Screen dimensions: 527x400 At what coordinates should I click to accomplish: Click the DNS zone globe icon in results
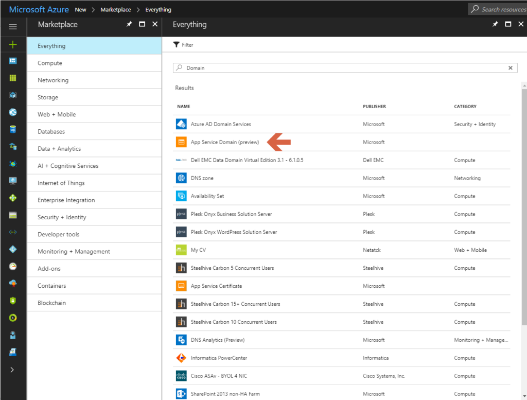181,178
